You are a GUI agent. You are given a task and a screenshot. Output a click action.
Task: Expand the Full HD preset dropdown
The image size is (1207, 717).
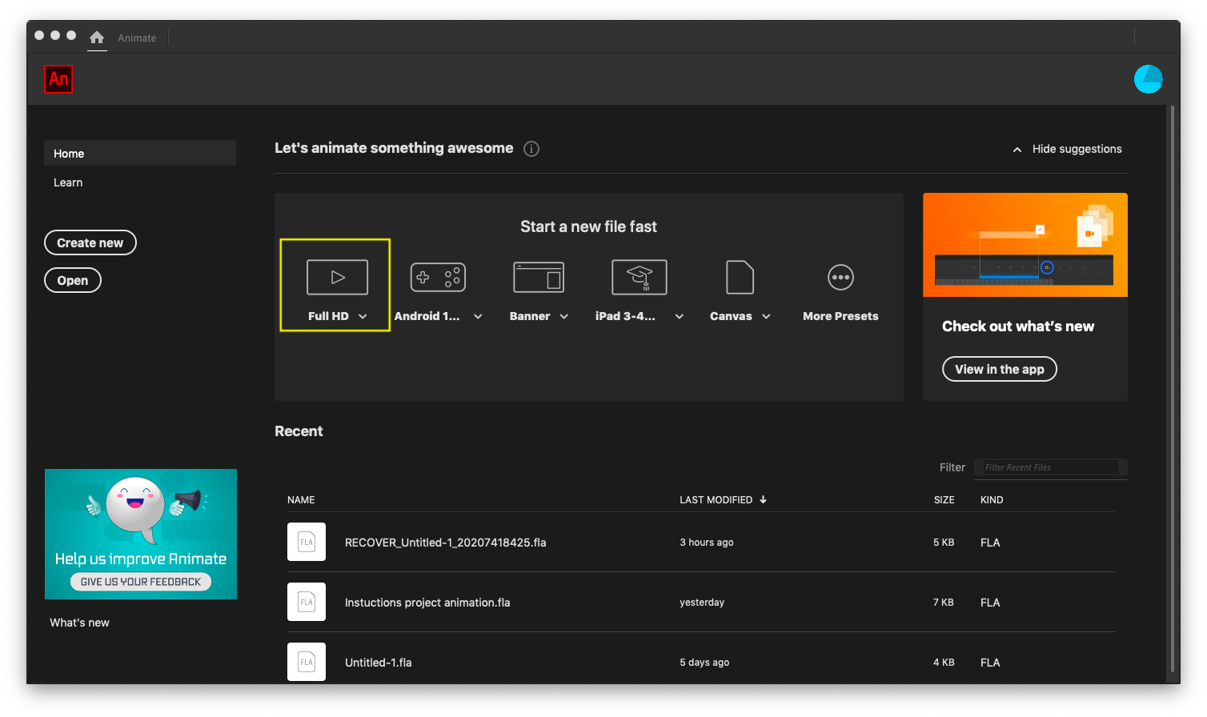point(363,317)
